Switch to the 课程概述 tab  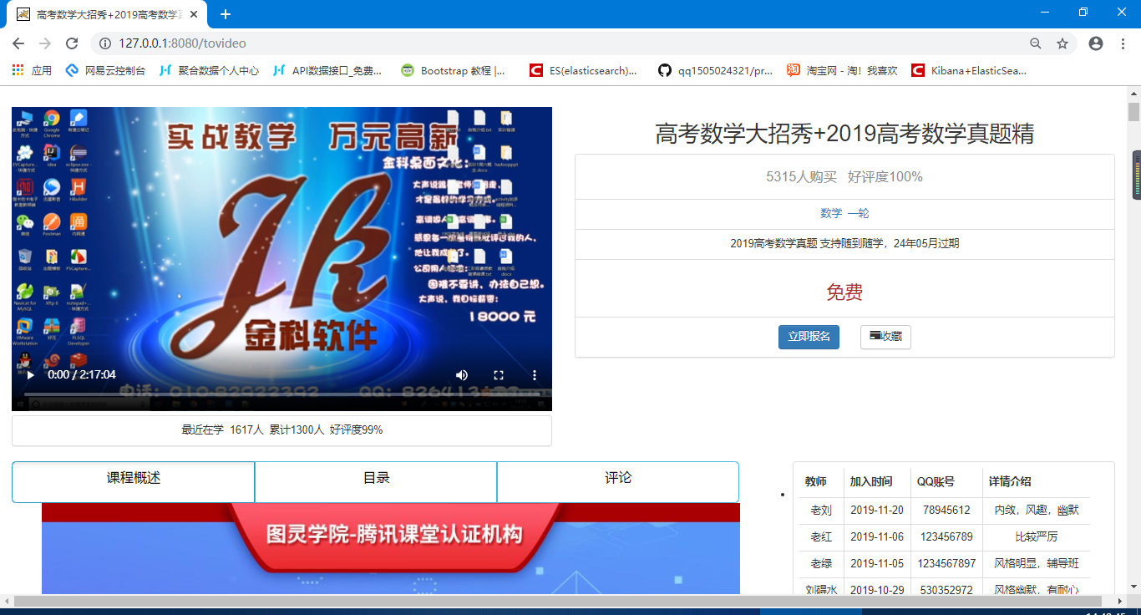[x=134, y=479]
